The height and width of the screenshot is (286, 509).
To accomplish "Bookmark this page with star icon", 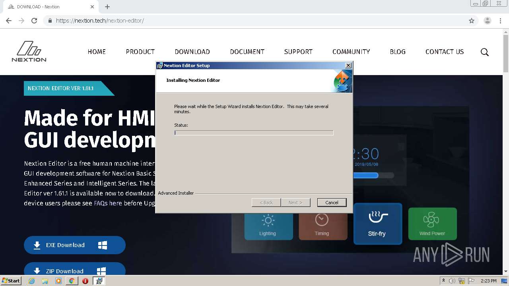I will pos(472,21).
